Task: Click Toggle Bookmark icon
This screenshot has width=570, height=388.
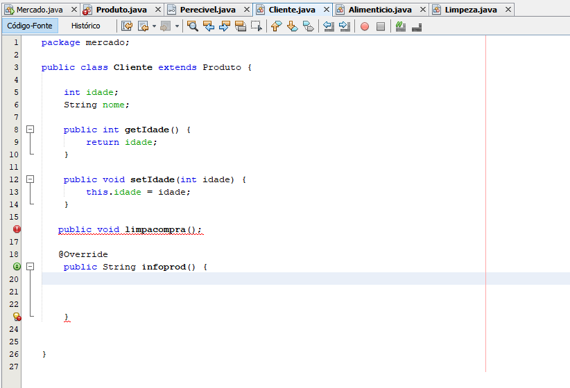Action: (309, 26)
